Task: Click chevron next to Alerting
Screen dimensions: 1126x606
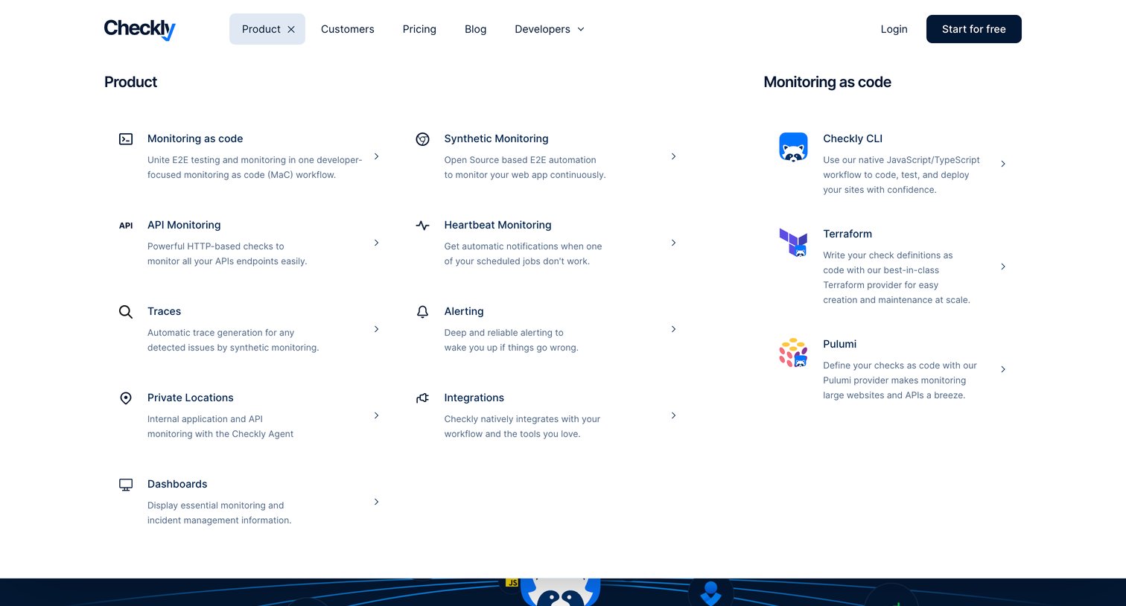Action: [673, 329]
